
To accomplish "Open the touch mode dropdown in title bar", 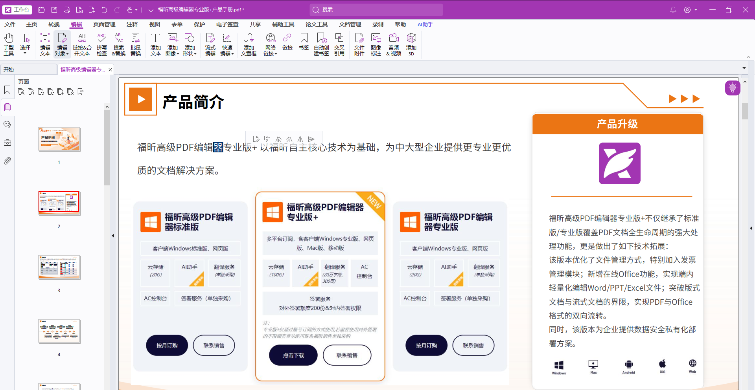I will [136, 10].
